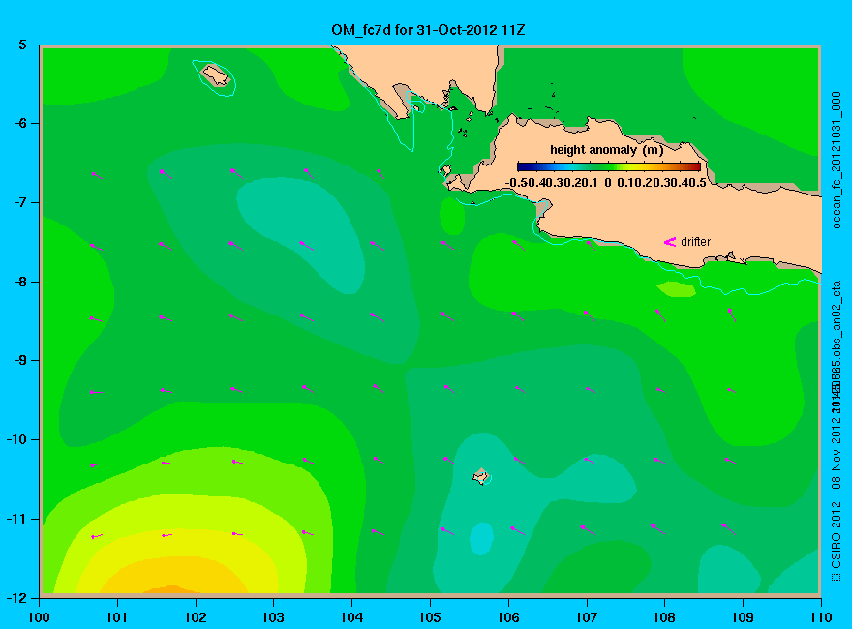Click the small light-green patch near 108, -8

(677, 289)
